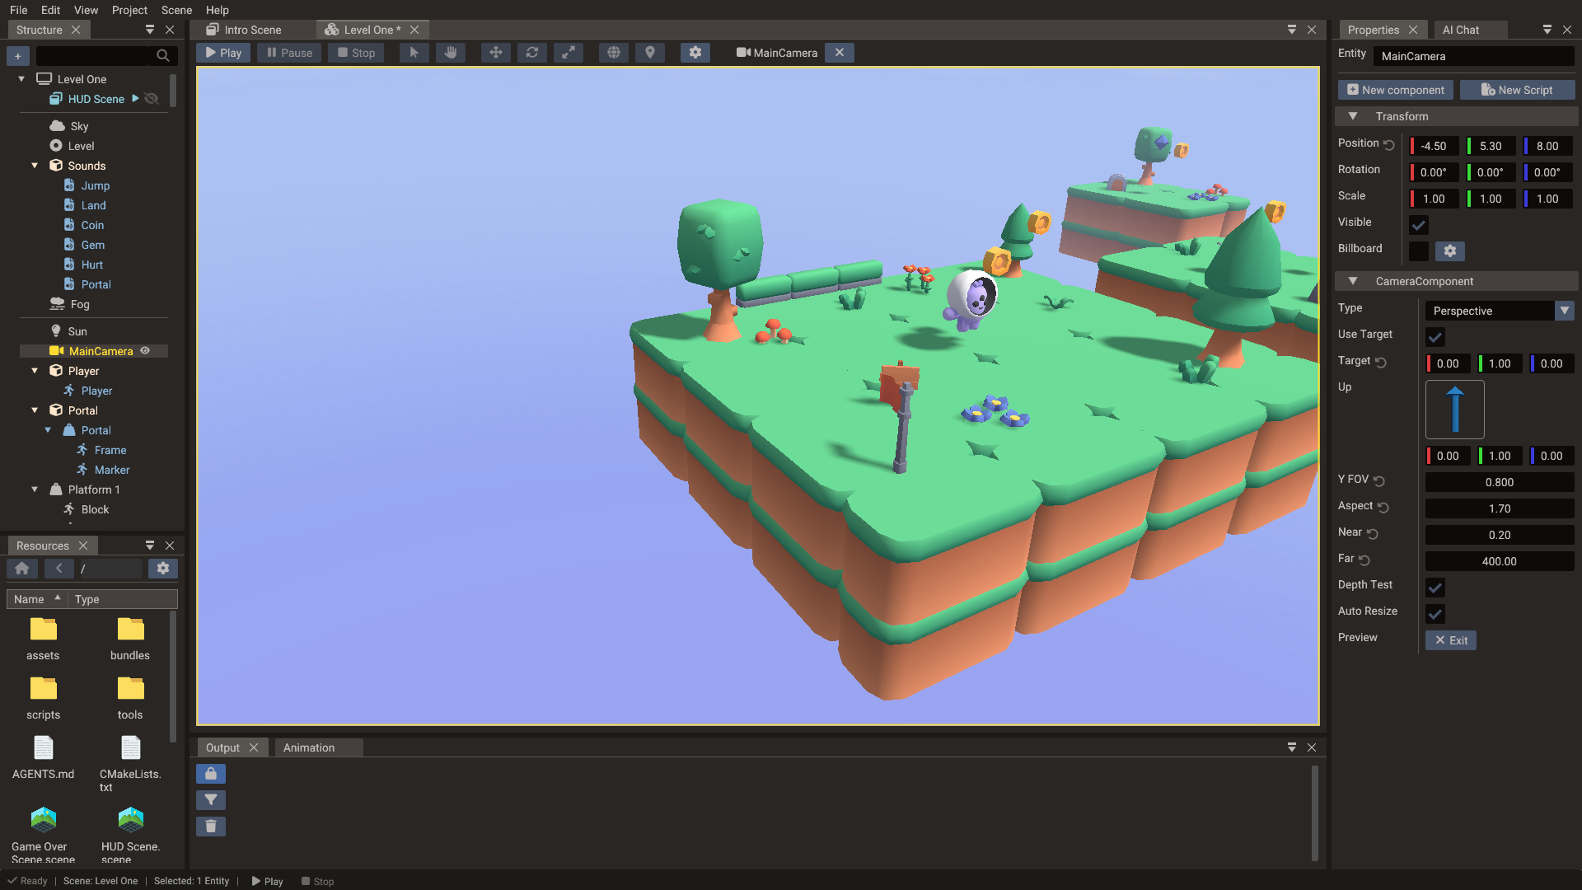Open the Project menu

(129, 10)
